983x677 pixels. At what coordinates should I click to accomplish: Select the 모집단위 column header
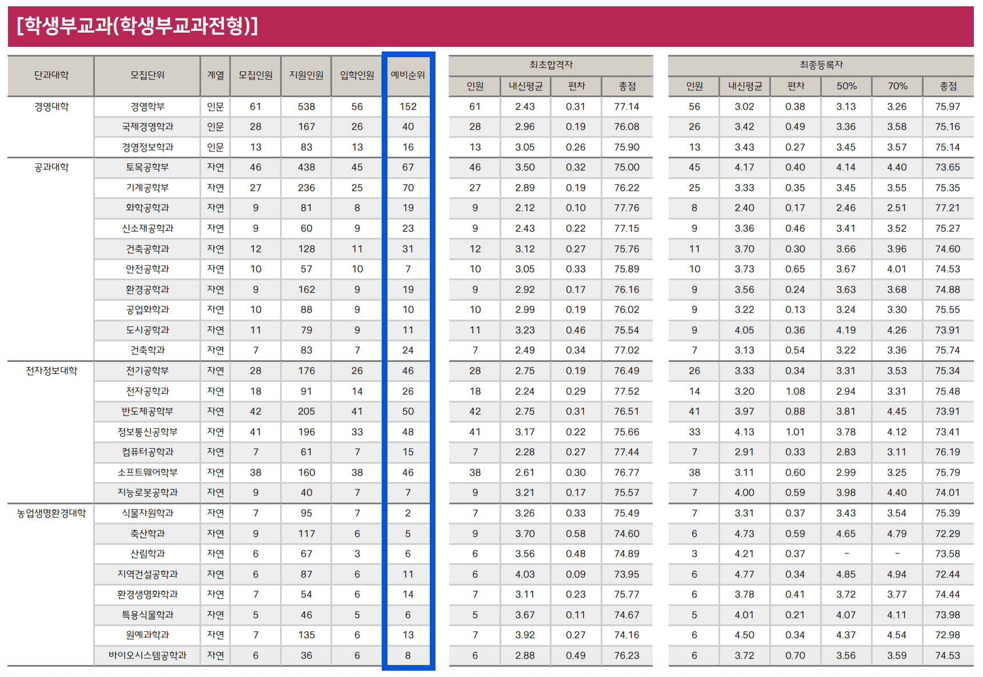coord(147,75)
